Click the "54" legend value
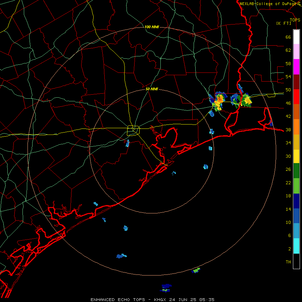 [x=288, y=77]
